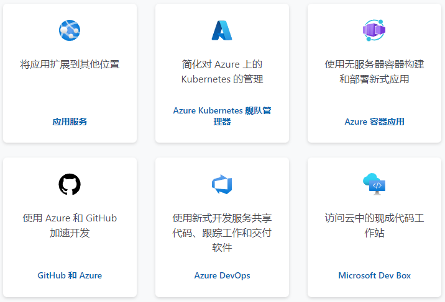This screenshot has width=445, height=302.
Task: Click the Azure Kubernetes Fleet Manager logo
Action: pyautogui.click(x=222, y=30)
